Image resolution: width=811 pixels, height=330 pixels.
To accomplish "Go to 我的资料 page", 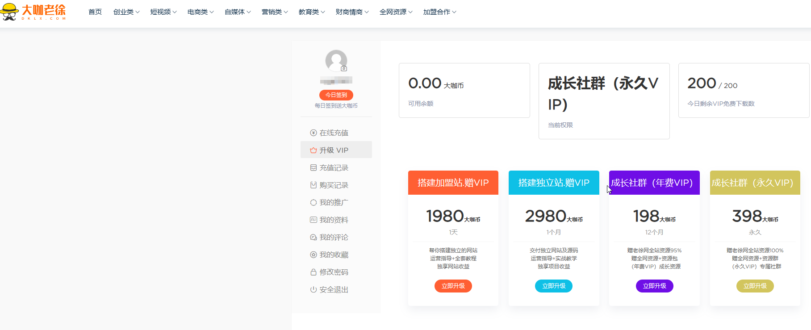I will (x=336, y=220).
